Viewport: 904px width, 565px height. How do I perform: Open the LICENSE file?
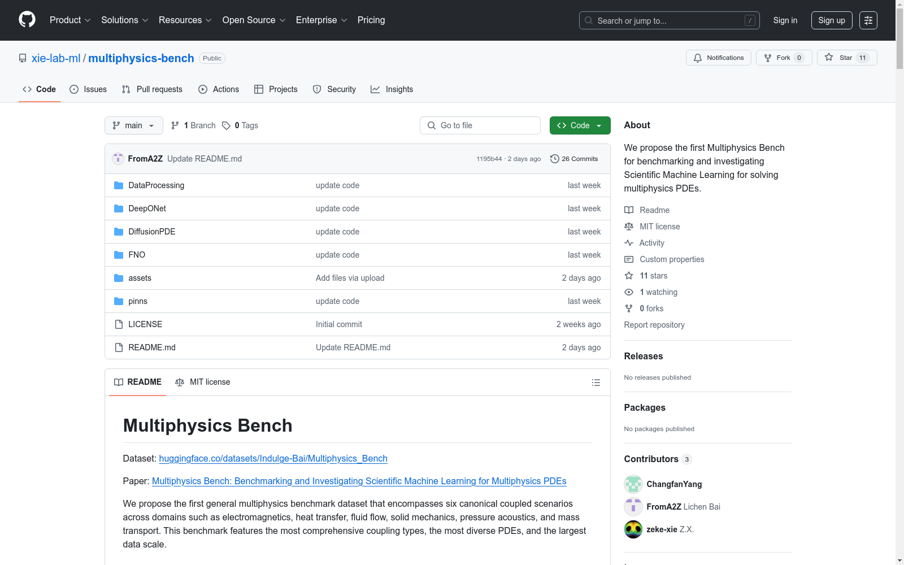[145, 324]
